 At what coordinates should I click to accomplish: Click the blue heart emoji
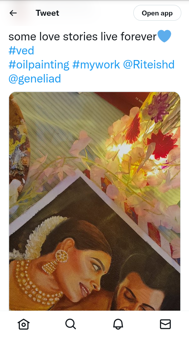tap(164, 36)
